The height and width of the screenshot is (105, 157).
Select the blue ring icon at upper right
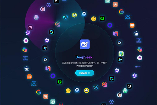110,25
